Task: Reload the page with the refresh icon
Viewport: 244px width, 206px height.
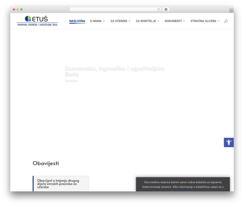Action: (159, 10)
